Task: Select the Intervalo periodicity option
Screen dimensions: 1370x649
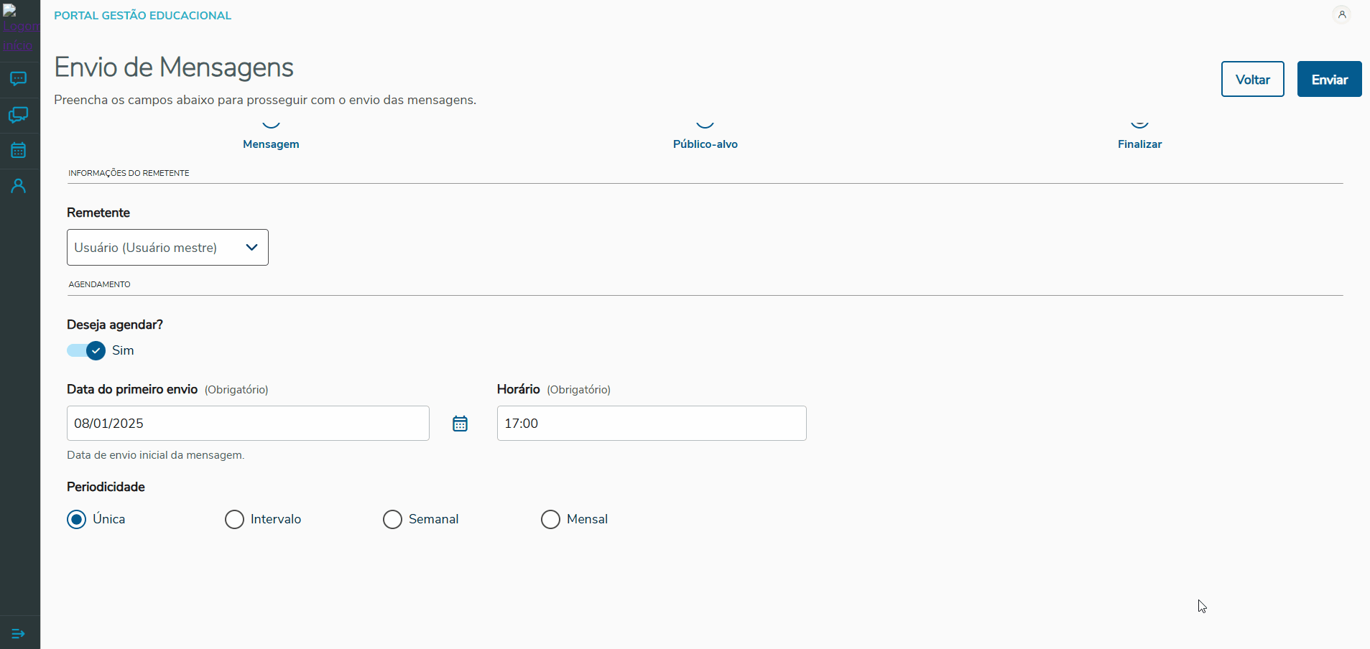Action: point(235,519)
